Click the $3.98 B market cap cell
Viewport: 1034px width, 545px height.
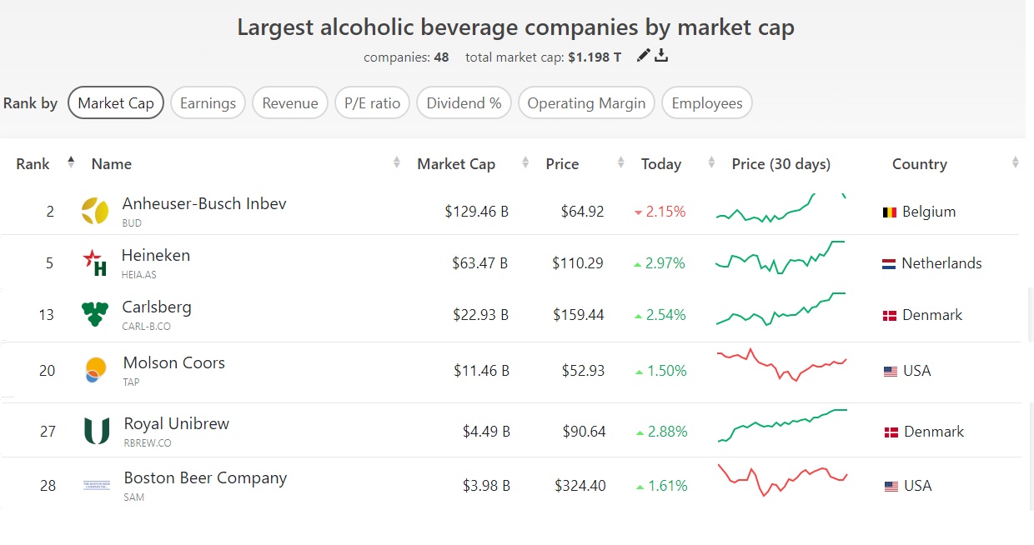coord(486,486)
